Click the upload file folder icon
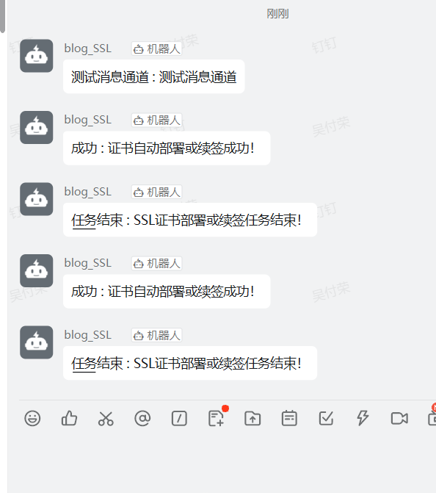The width and height of the screenshot is (436, 493). pyautogui.click(x=252, y=419)
